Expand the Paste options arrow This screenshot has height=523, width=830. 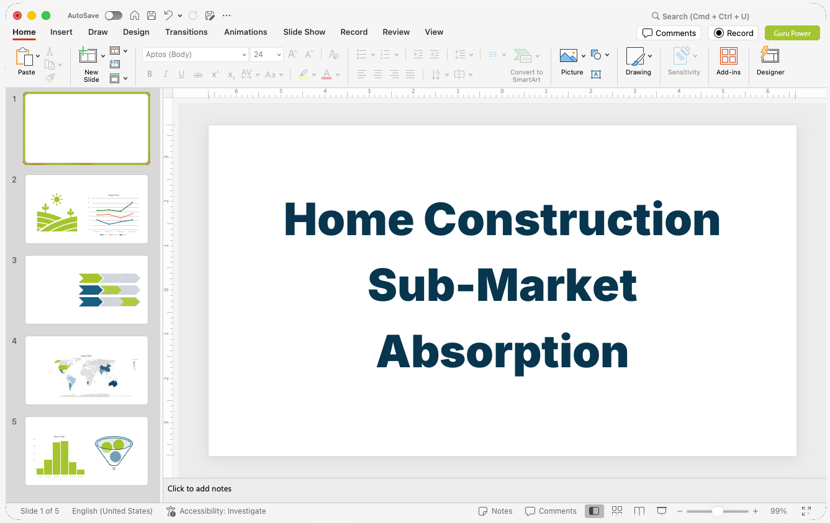click(x=38, y=56)
